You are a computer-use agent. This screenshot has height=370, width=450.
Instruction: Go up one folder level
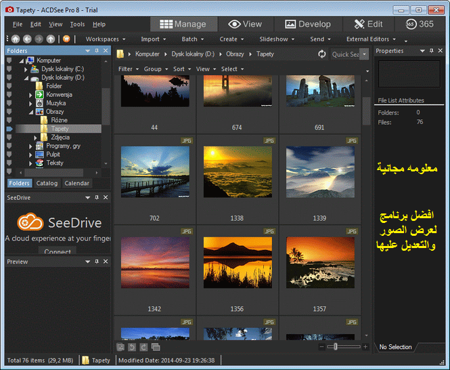[51, 39]
